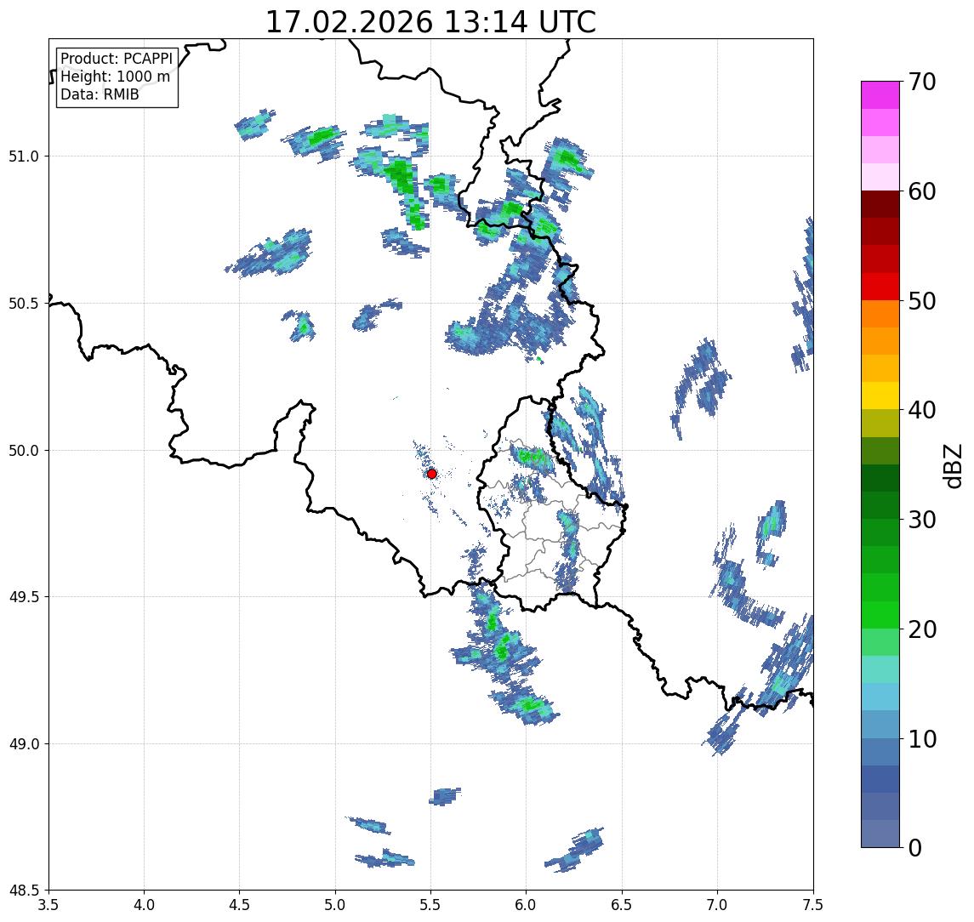Click the dark red colorbar segment below 60
This screenshot has width=974, height=922.
[880, 204]
